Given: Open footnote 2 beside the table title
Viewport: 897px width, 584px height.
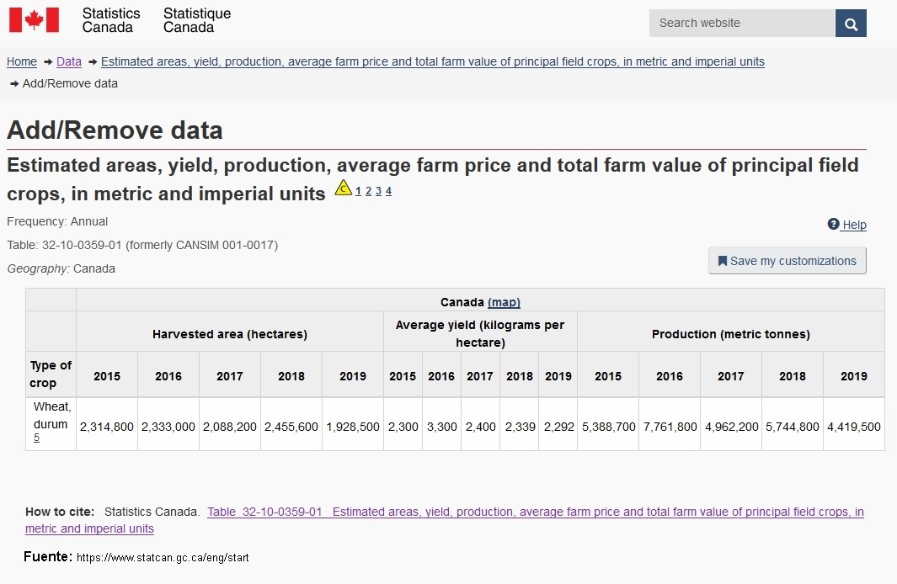Looking at the screenshot, I should [368, 191].
